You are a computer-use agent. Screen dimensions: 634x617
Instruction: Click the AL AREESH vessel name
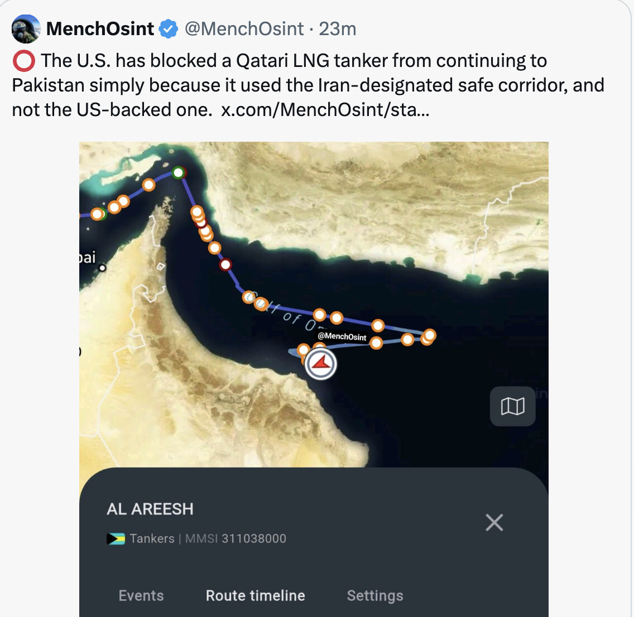click(x=150, y=509)
